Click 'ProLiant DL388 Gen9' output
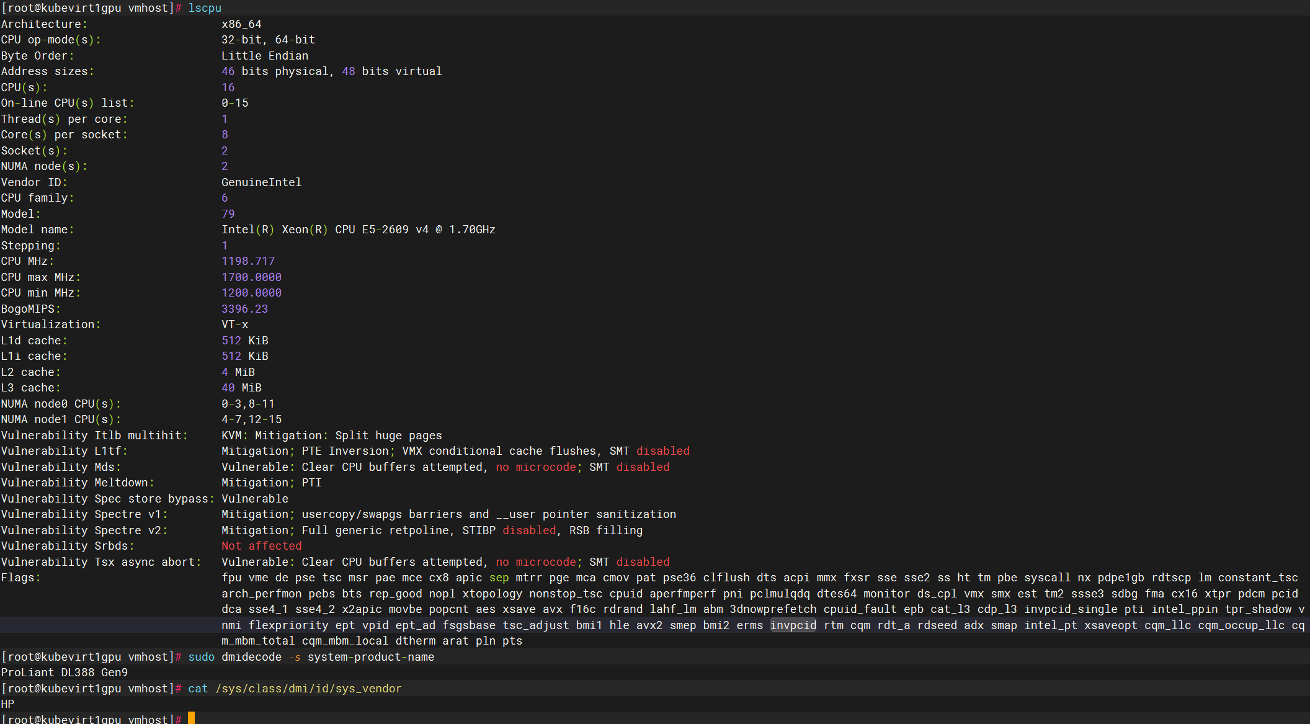1310x724 pixels. [65, 673]
